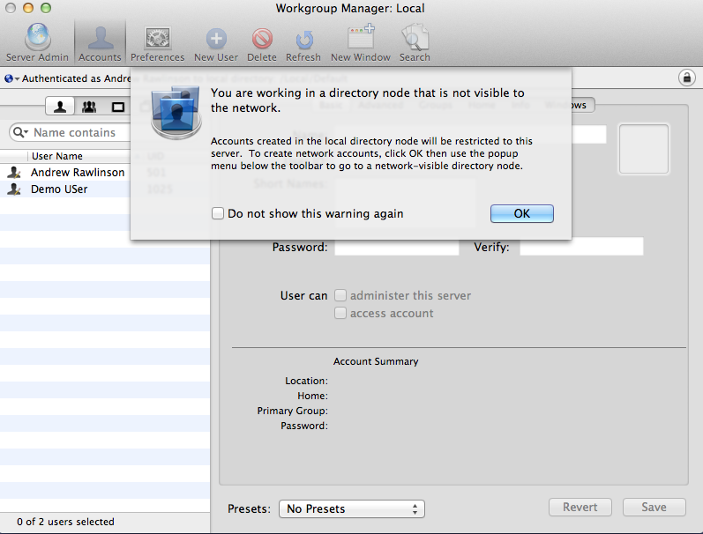Show the Computers list tab
This screenshot has height=534, width=703.
(x=118, y=107)
